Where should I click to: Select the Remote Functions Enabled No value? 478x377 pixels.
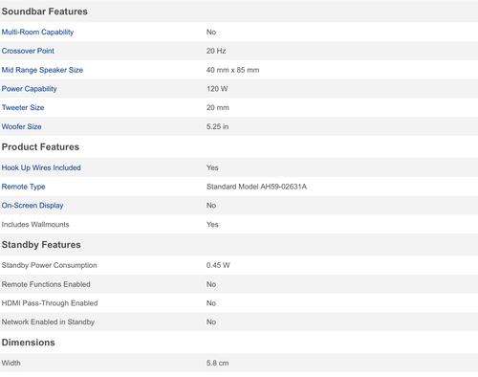211,284
